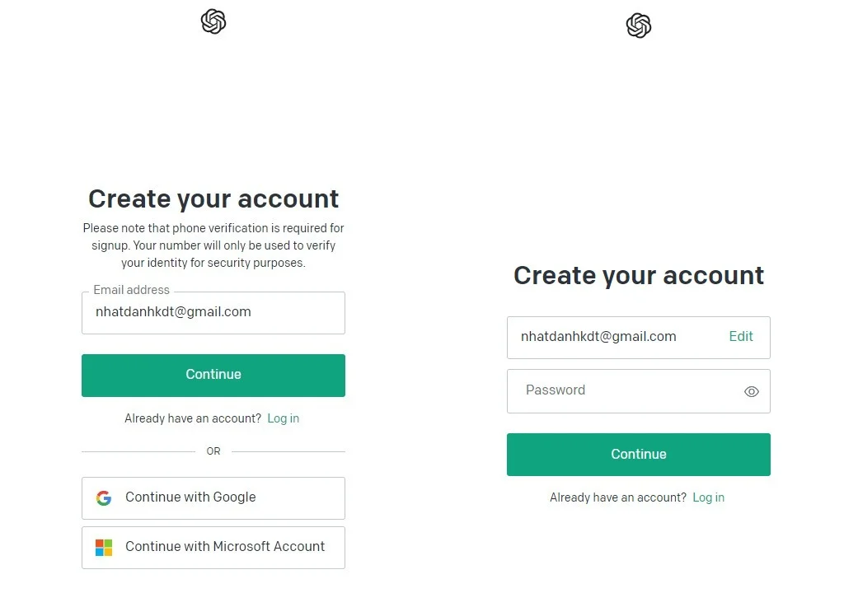Click the Microsoft four-square logo icon
This screenshot has width=844, height=593.
point(104,547)
